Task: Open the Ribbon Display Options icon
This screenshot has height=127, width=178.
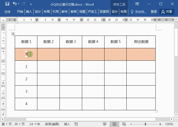Action: tap(137, 4)
